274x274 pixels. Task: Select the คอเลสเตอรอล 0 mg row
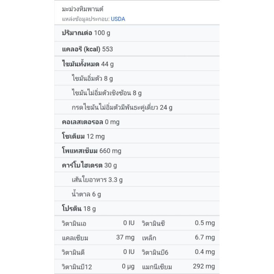point(91,122)
